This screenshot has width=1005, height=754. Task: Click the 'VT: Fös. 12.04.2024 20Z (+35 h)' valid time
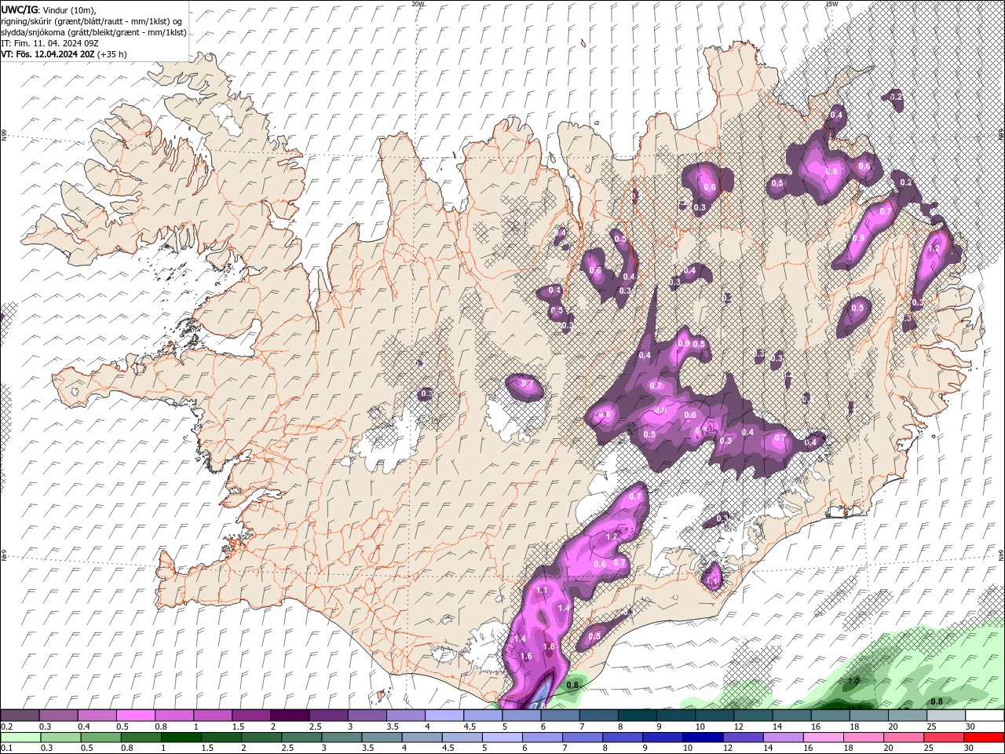pyautogui.click(x=64, y=54)
